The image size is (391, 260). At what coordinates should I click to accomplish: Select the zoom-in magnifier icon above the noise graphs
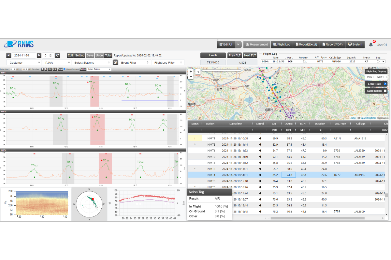(x=42, y=69)
